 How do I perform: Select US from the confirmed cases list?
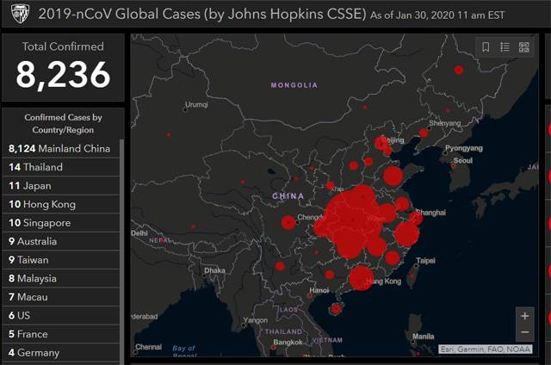point(59,315)
